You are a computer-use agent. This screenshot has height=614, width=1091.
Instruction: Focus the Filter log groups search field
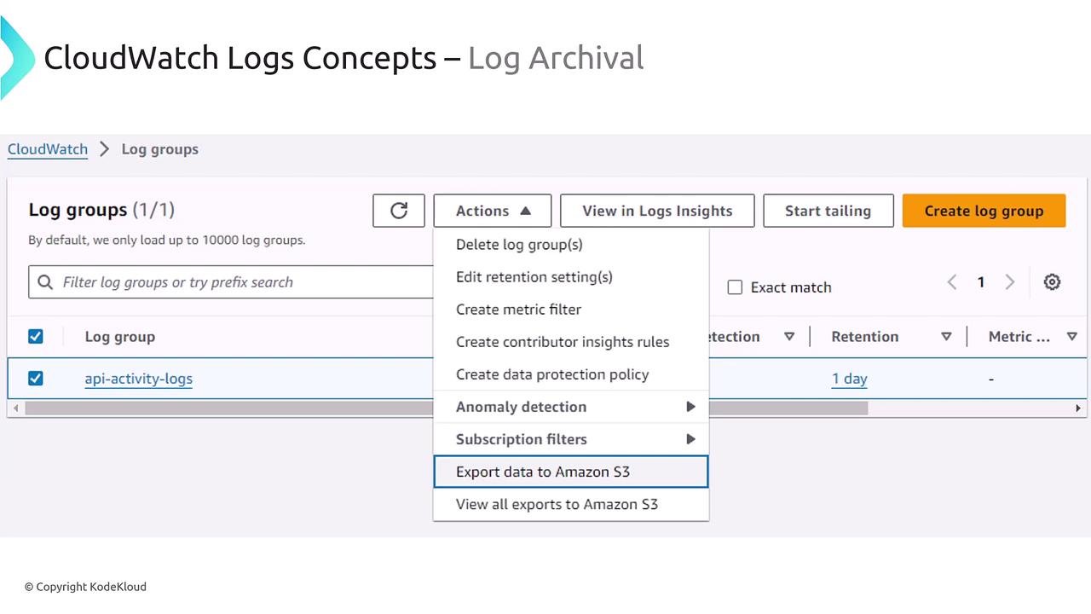[239, 282]
